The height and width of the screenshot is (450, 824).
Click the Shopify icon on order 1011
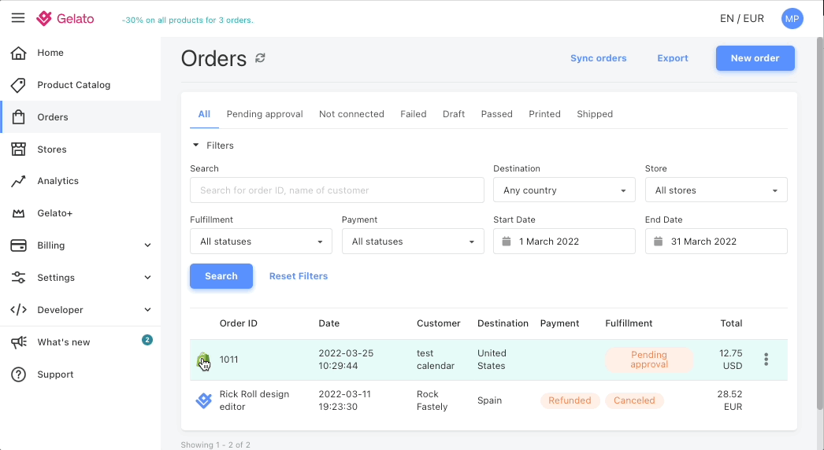(x=203, y=360)
